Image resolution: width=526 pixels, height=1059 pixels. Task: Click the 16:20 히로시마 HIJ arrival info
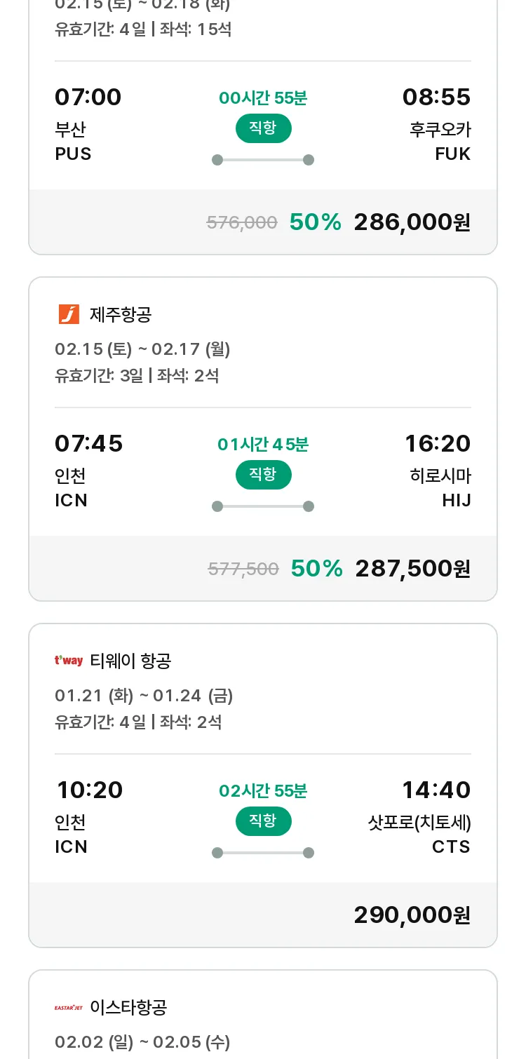click(x=438, y=471)
